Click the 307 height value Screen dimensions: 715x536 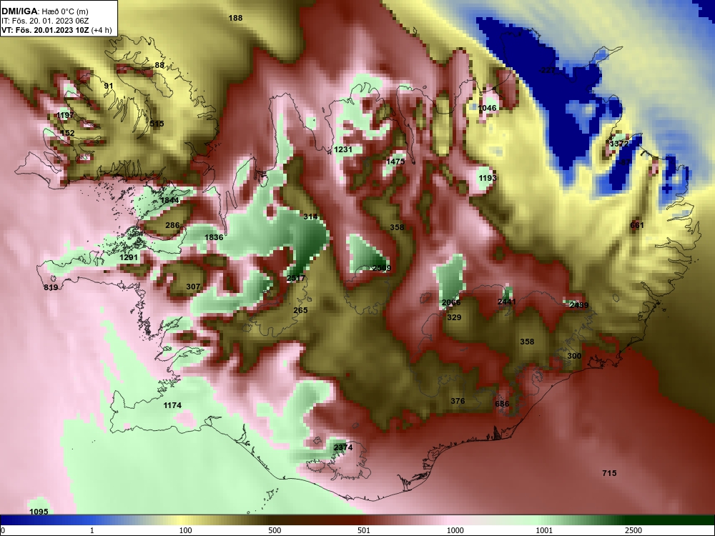(x=193, y=287)
